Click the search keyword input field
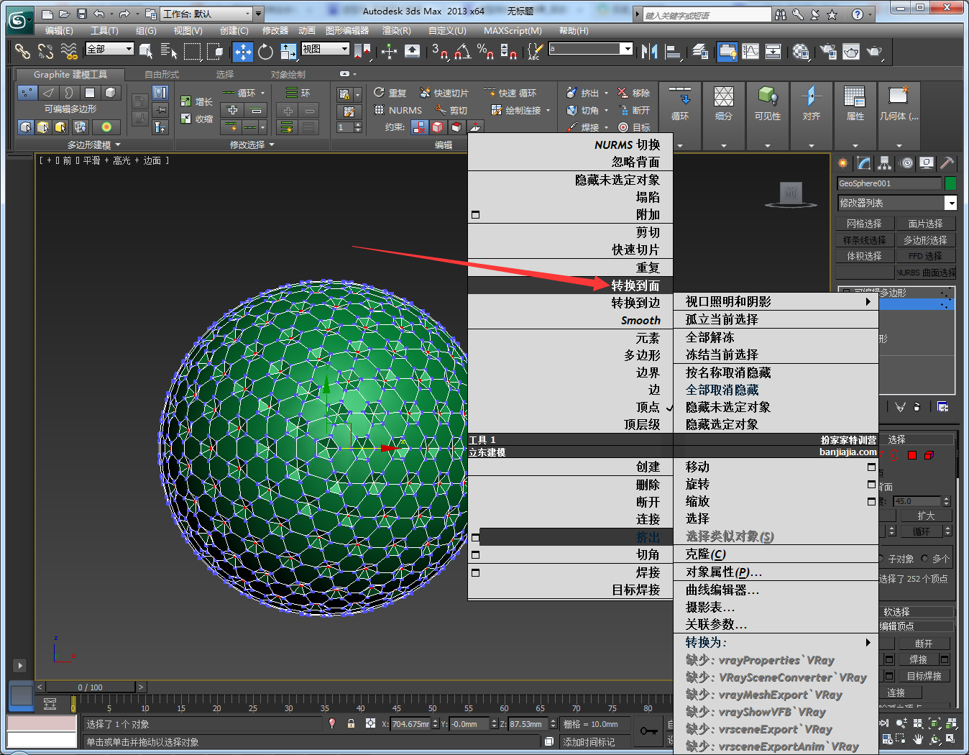This screenshot has width=969, height=755. [x=707, y=15]
